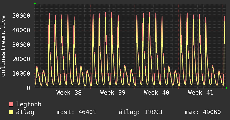This screenshot has width=230, height=120.
Task: Click the green arrow ending the x-axis
Action: click(227, 88)
